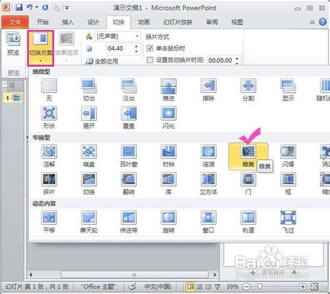Open the 文件 (File) menu
This screenshot has height=294, width=330.
tap(15, 22)
